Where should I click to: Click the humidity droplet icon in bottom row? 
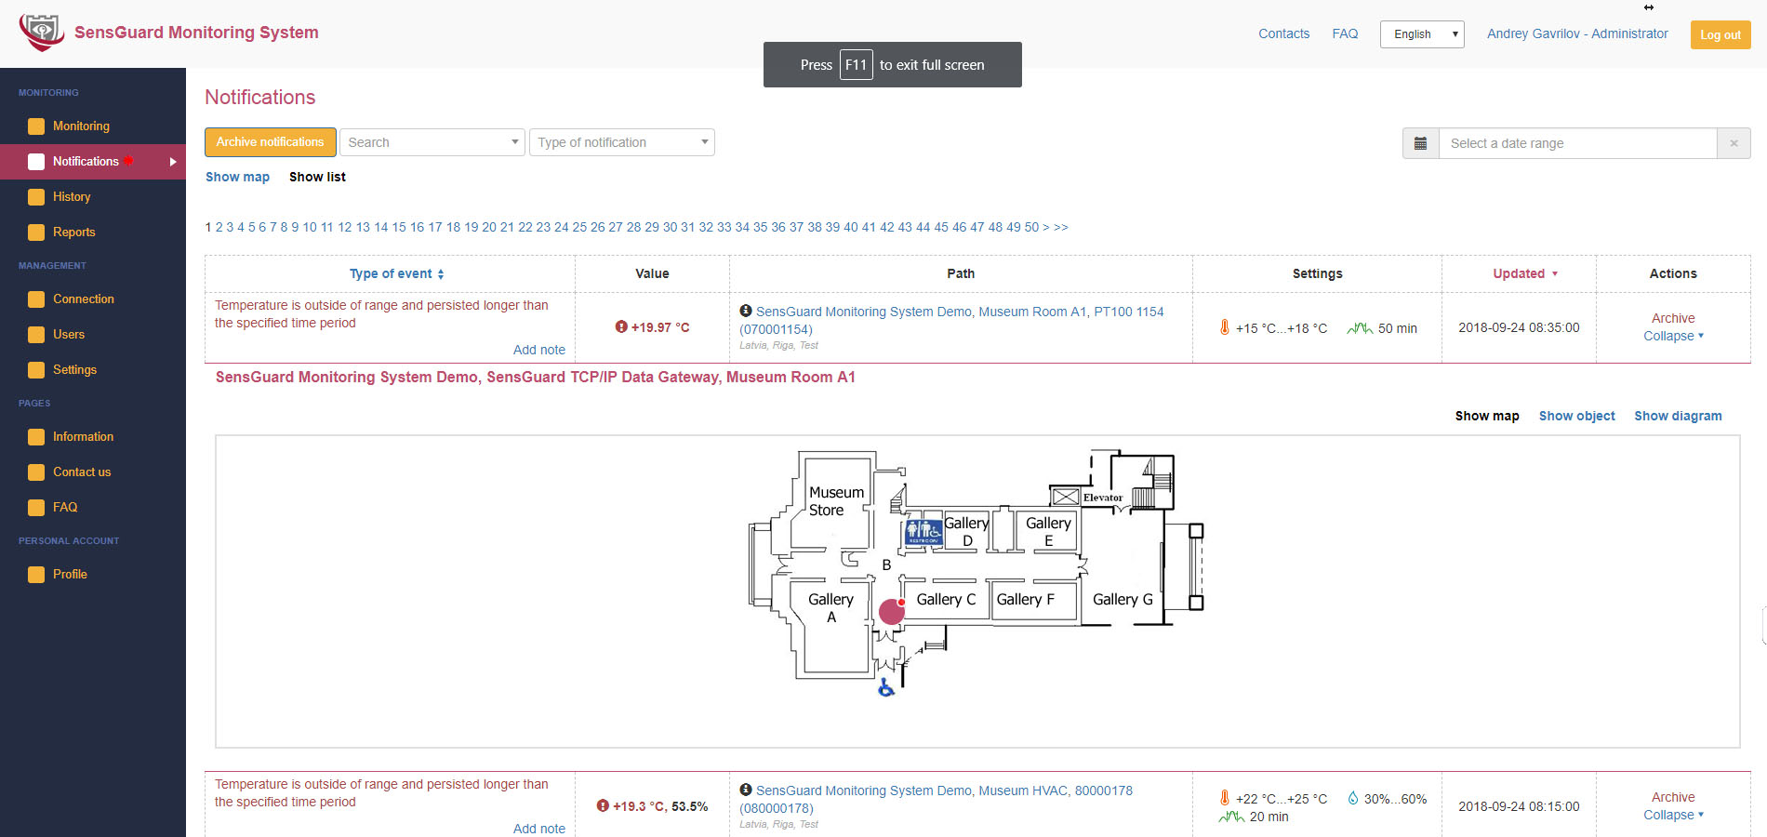point(1352,798)
